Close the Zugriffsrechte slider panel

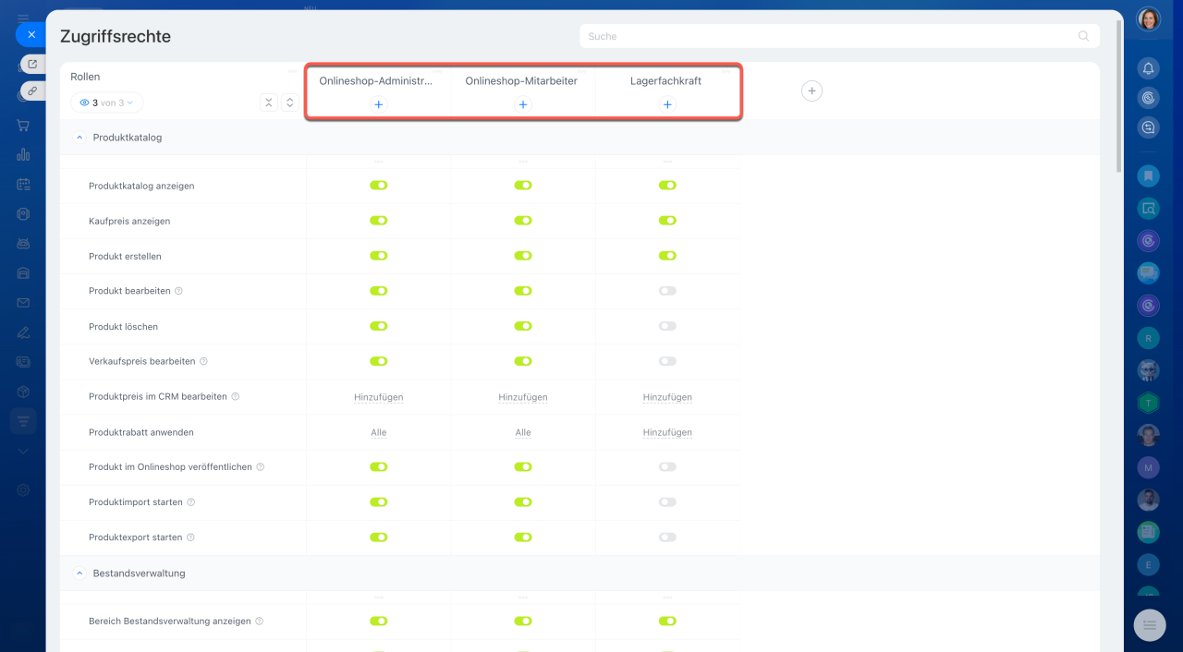pos(30,34)
